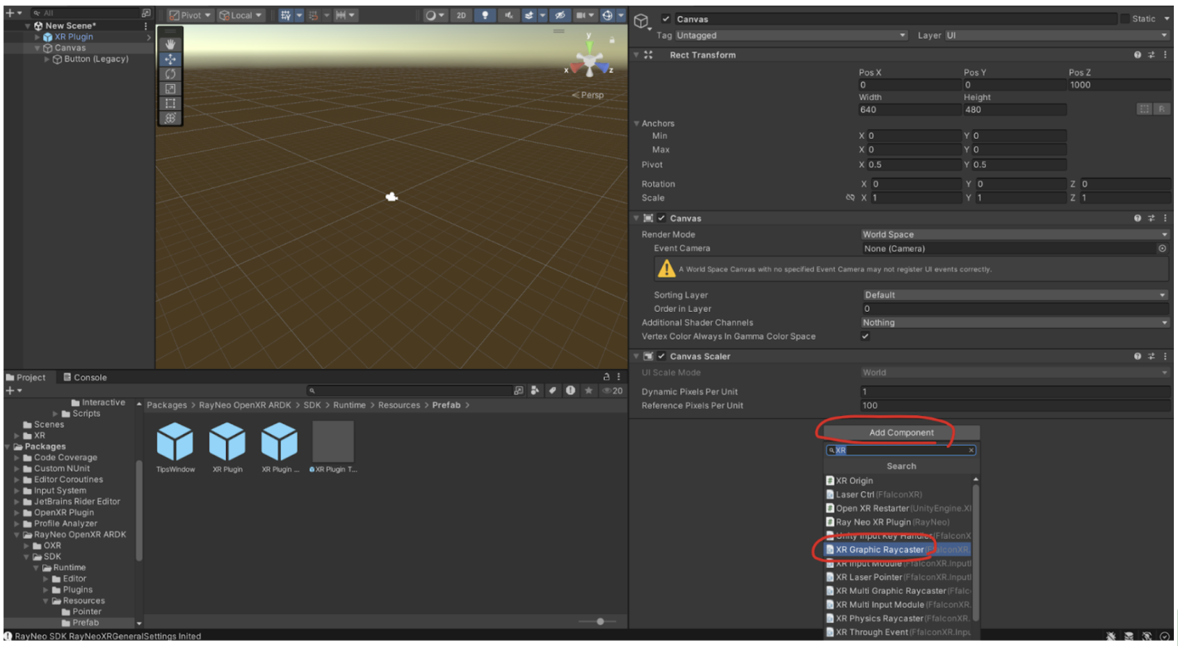Open the Tag Untagged dropdown

pos(791,35)
